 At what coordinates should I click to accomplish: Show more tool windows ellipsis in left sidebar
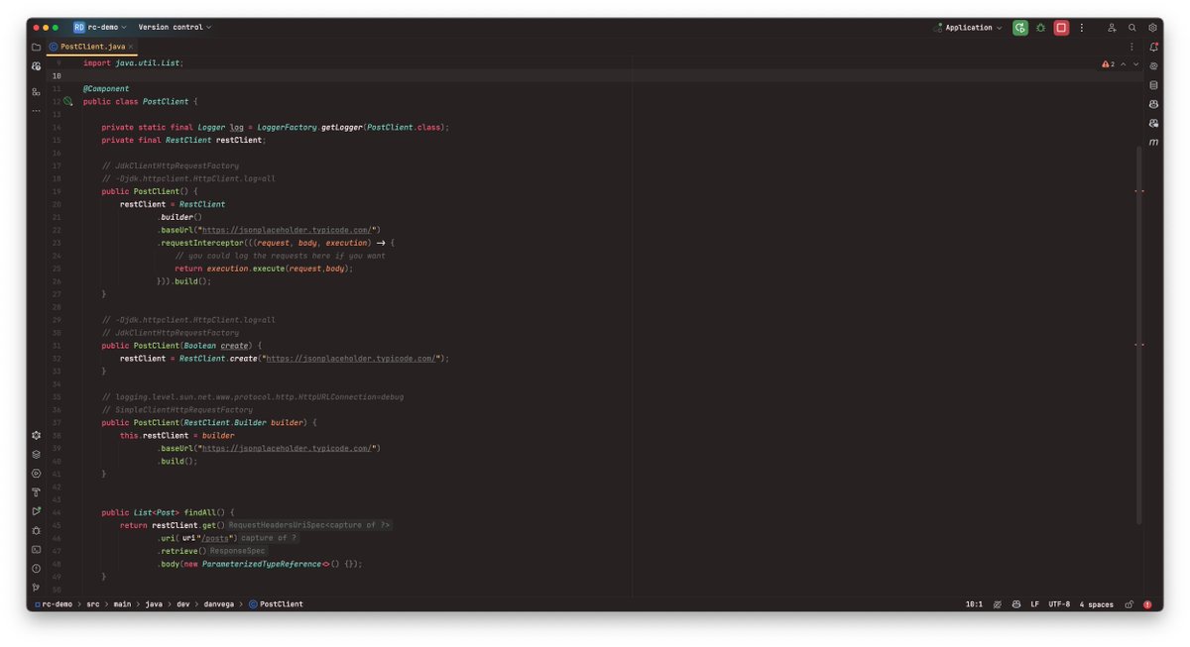point(36,111)
